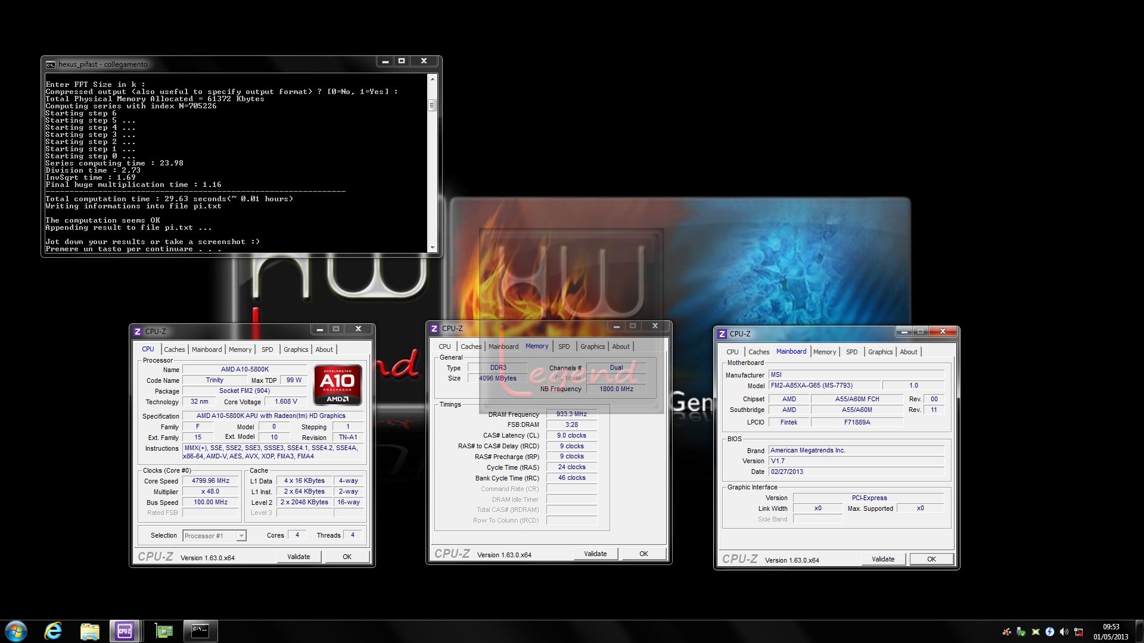Launch Internet Explorer from taskbar
1144x643 pixels.
click(x=54, y=631)
